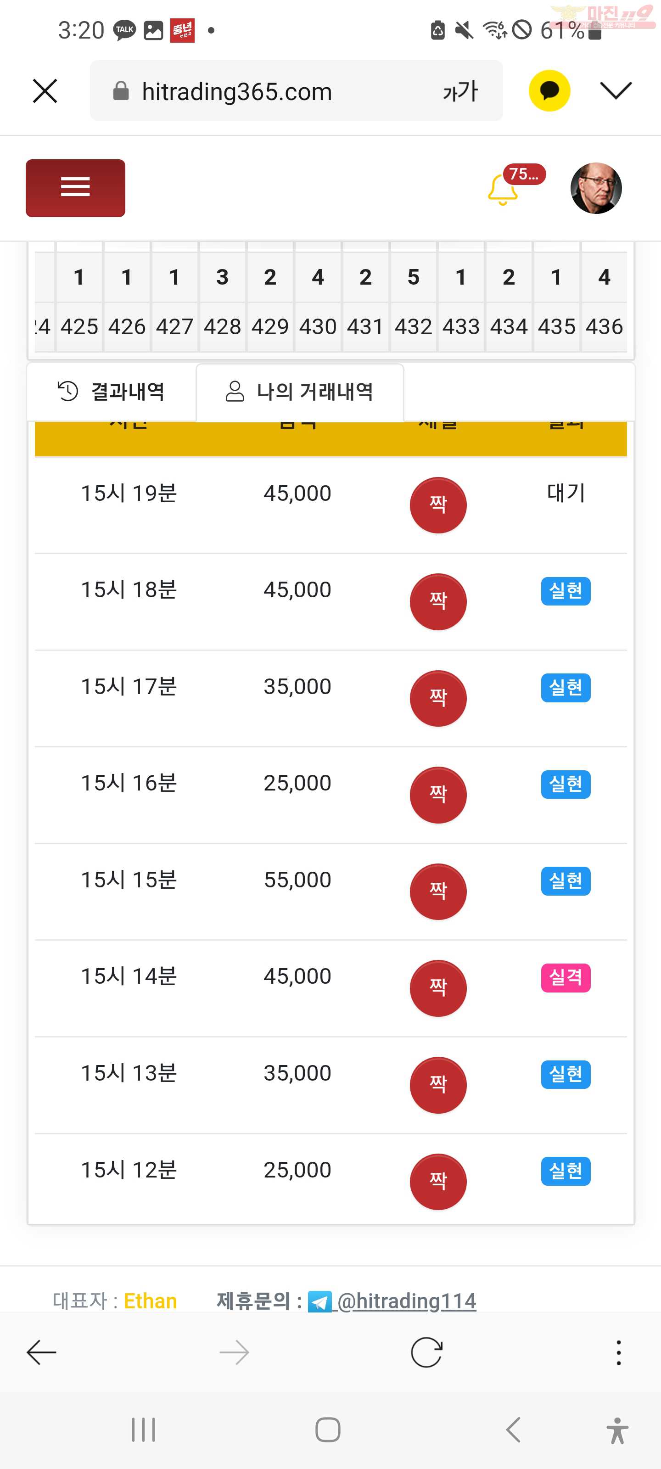Open Android recent apps button
Image resolution: width=661 pixels, height=1469 pixels.
143,1430
